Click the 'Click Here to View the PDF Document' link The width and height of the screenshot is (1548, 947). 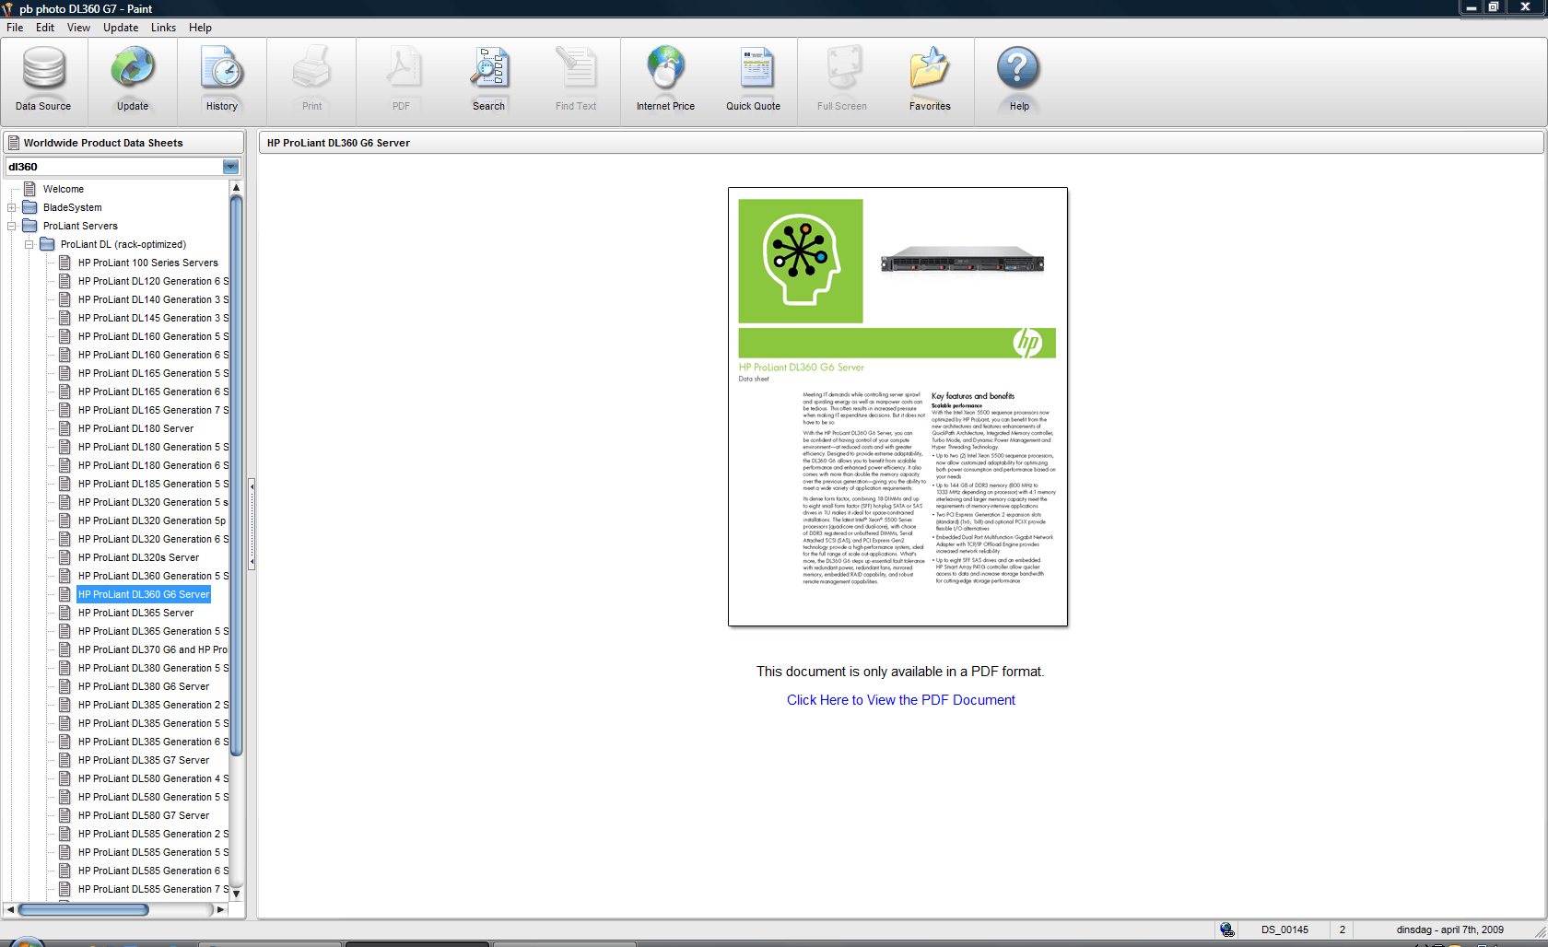pyautogui.click(x=901, y=700)
